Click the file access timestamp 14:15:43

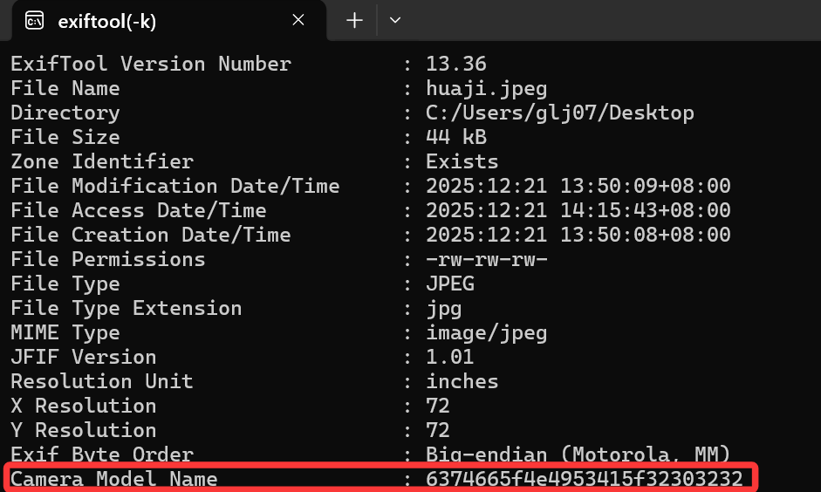tap(608, 211)
